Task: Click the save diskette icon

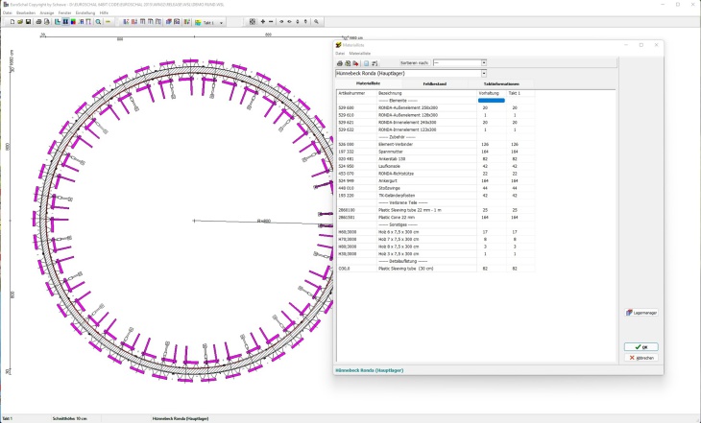Action: click(x=28, y=20)
